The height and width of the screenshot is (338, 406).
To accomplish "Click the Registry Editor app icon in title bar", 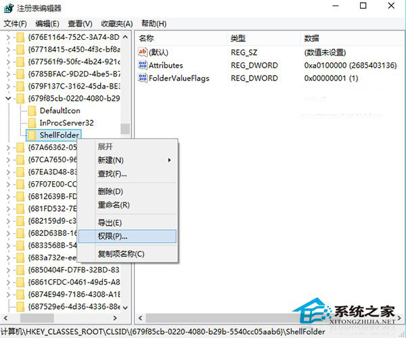I will point(9,8).
